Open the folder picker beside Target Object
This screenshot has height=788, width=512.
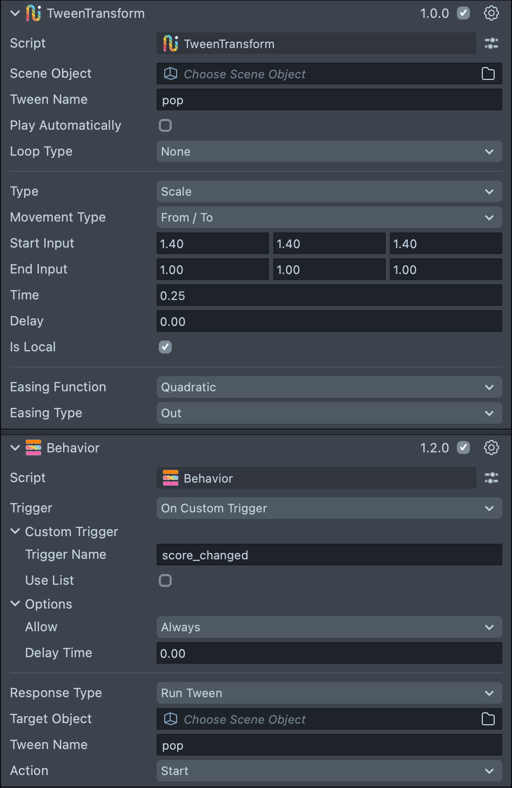coord(488,719)
